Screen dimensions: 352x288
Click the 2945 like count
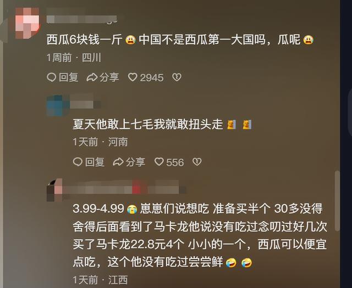(x=152, y=78)
